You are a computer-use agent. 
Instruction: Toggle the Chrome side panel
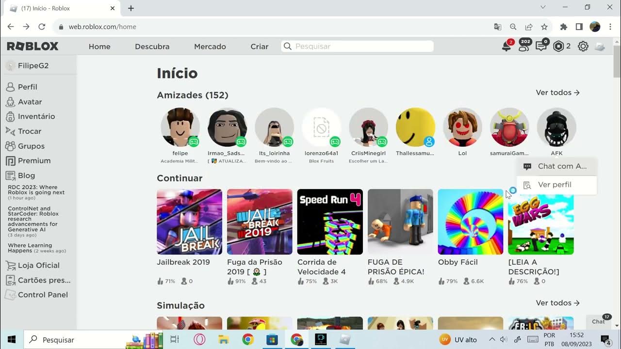click(x=579, y=27)
